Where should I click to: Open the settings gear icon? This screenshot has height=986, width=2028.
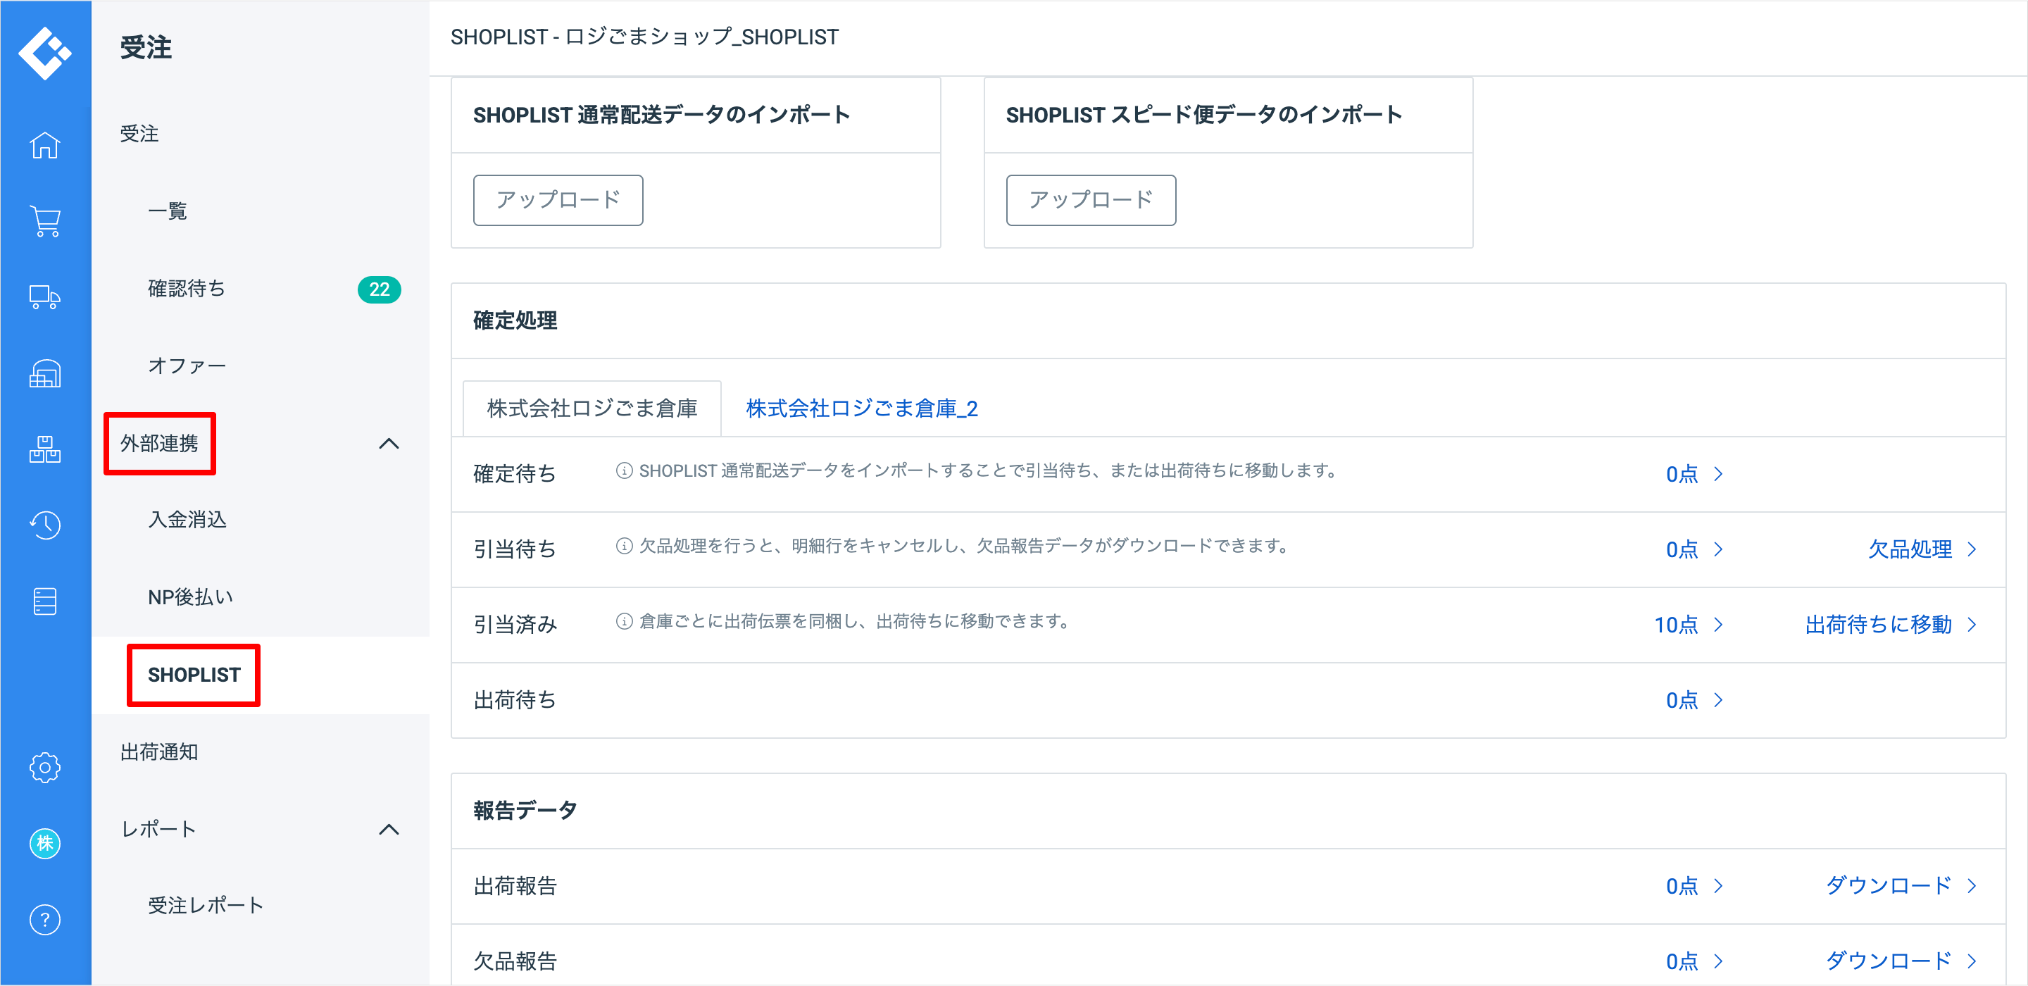point(45,767)
